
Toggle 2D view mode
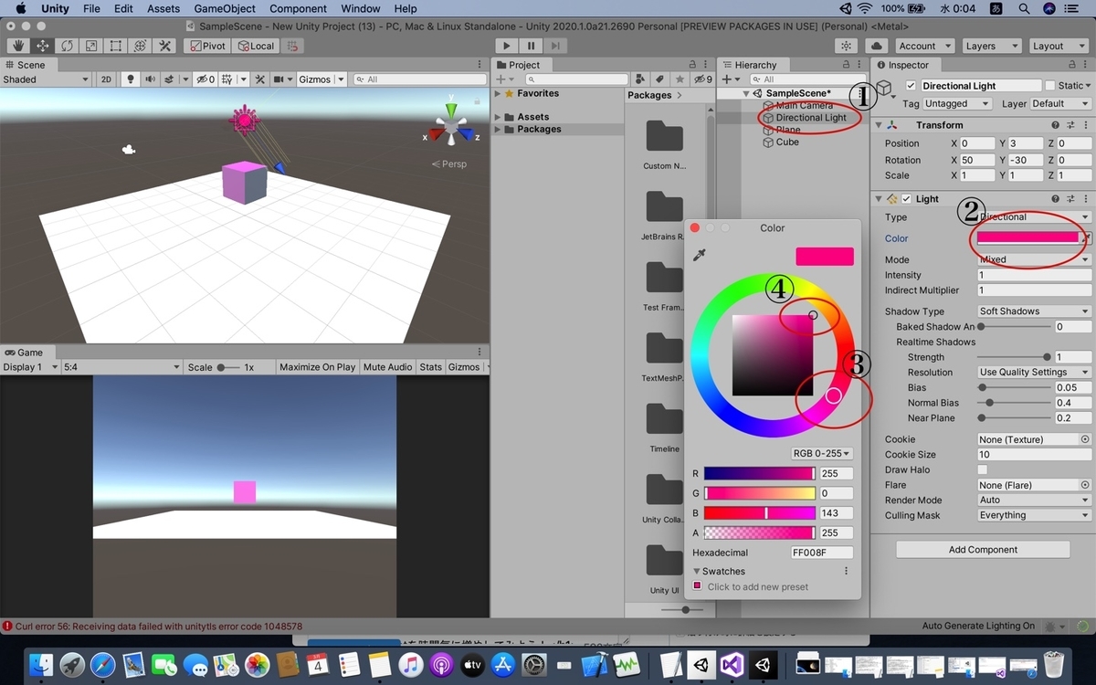tap(106, 79)
